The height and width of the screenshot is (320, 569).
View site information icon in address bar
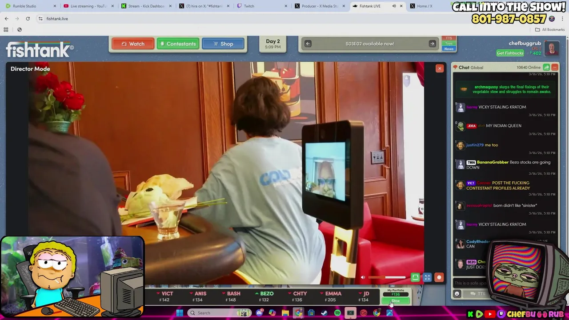[x=40, y=19]
